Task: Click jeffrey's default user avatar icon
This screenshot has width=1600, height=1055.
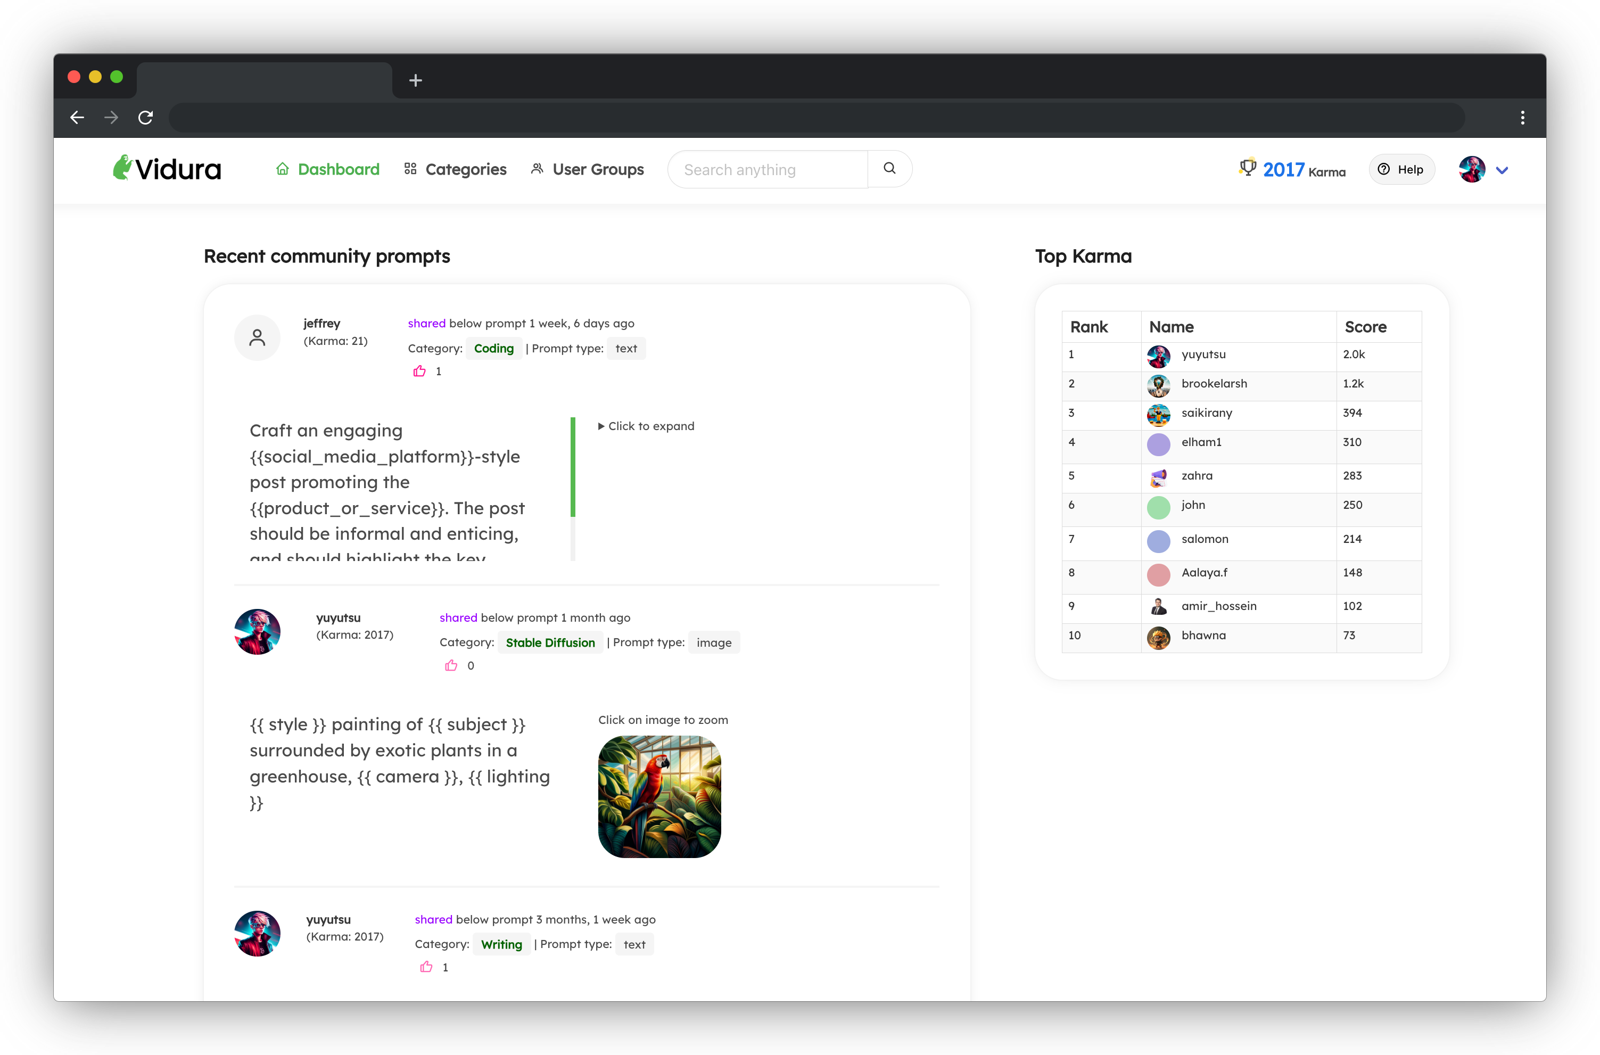Action: tap(258, 336)
